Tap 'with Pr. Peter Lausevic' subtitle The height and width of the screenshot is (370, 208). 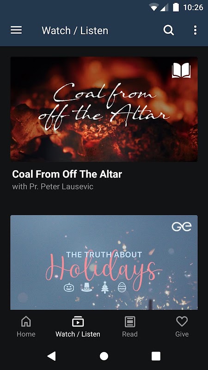pyautogui.click(x=53, y=186)
